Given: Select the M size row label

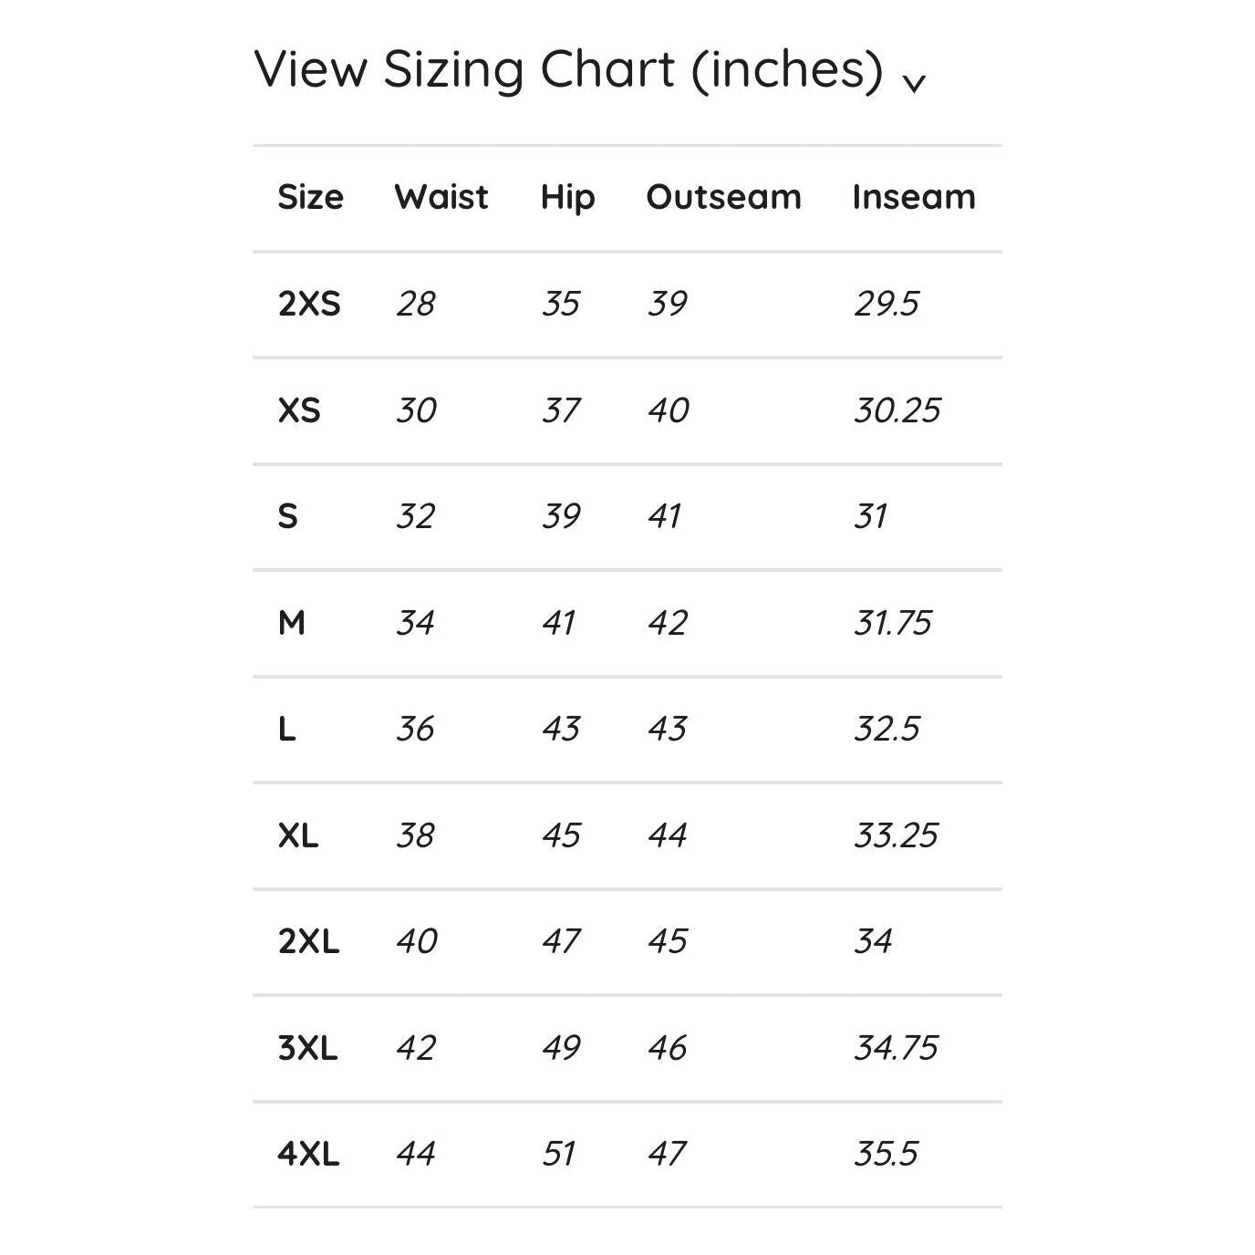Looking at the screenshot, I should click(x=291, y=623).
